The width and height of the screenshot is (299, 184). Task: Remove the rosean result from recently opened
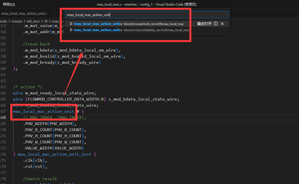point(222,24)
